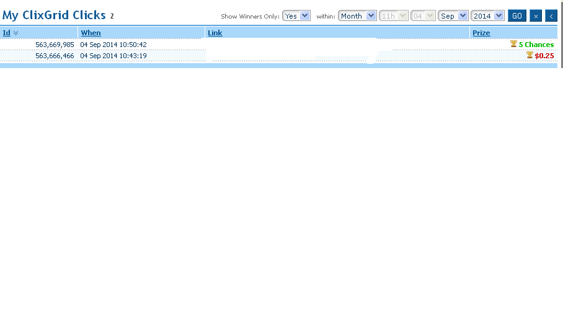The image size is (563, 317).
Task: Open the 2014 year dropdown
Action: [487, 15]
